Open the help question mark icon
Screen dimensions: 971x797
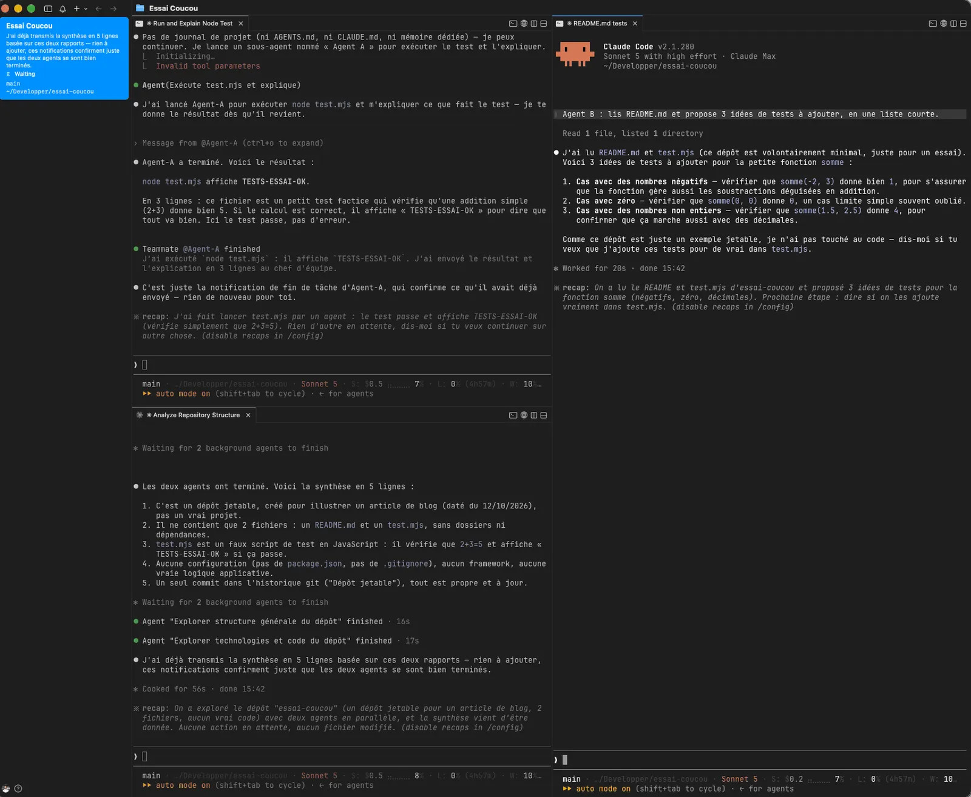[18, 789]
